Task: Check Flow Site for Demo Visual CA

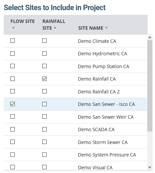Action: pos(12,167)
